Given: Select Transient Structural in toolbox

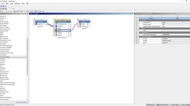Looking at the screenshot, I should point(5,49).
